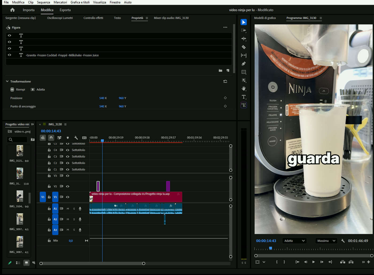
Task: Toggle timeline snapping magnet
Action: pyautogui.click(x=51, y=138)
